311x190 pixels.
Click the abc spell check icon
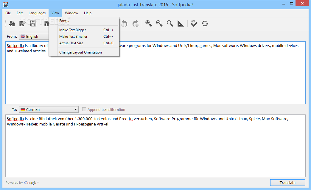[x=194, y=23]
